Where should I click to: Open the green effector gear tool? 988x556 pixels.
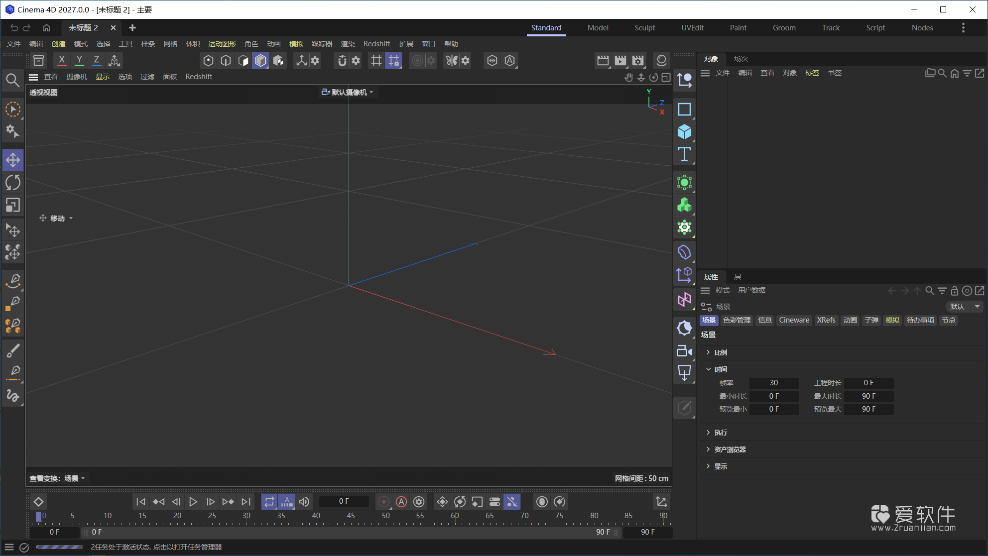[684, 227]
